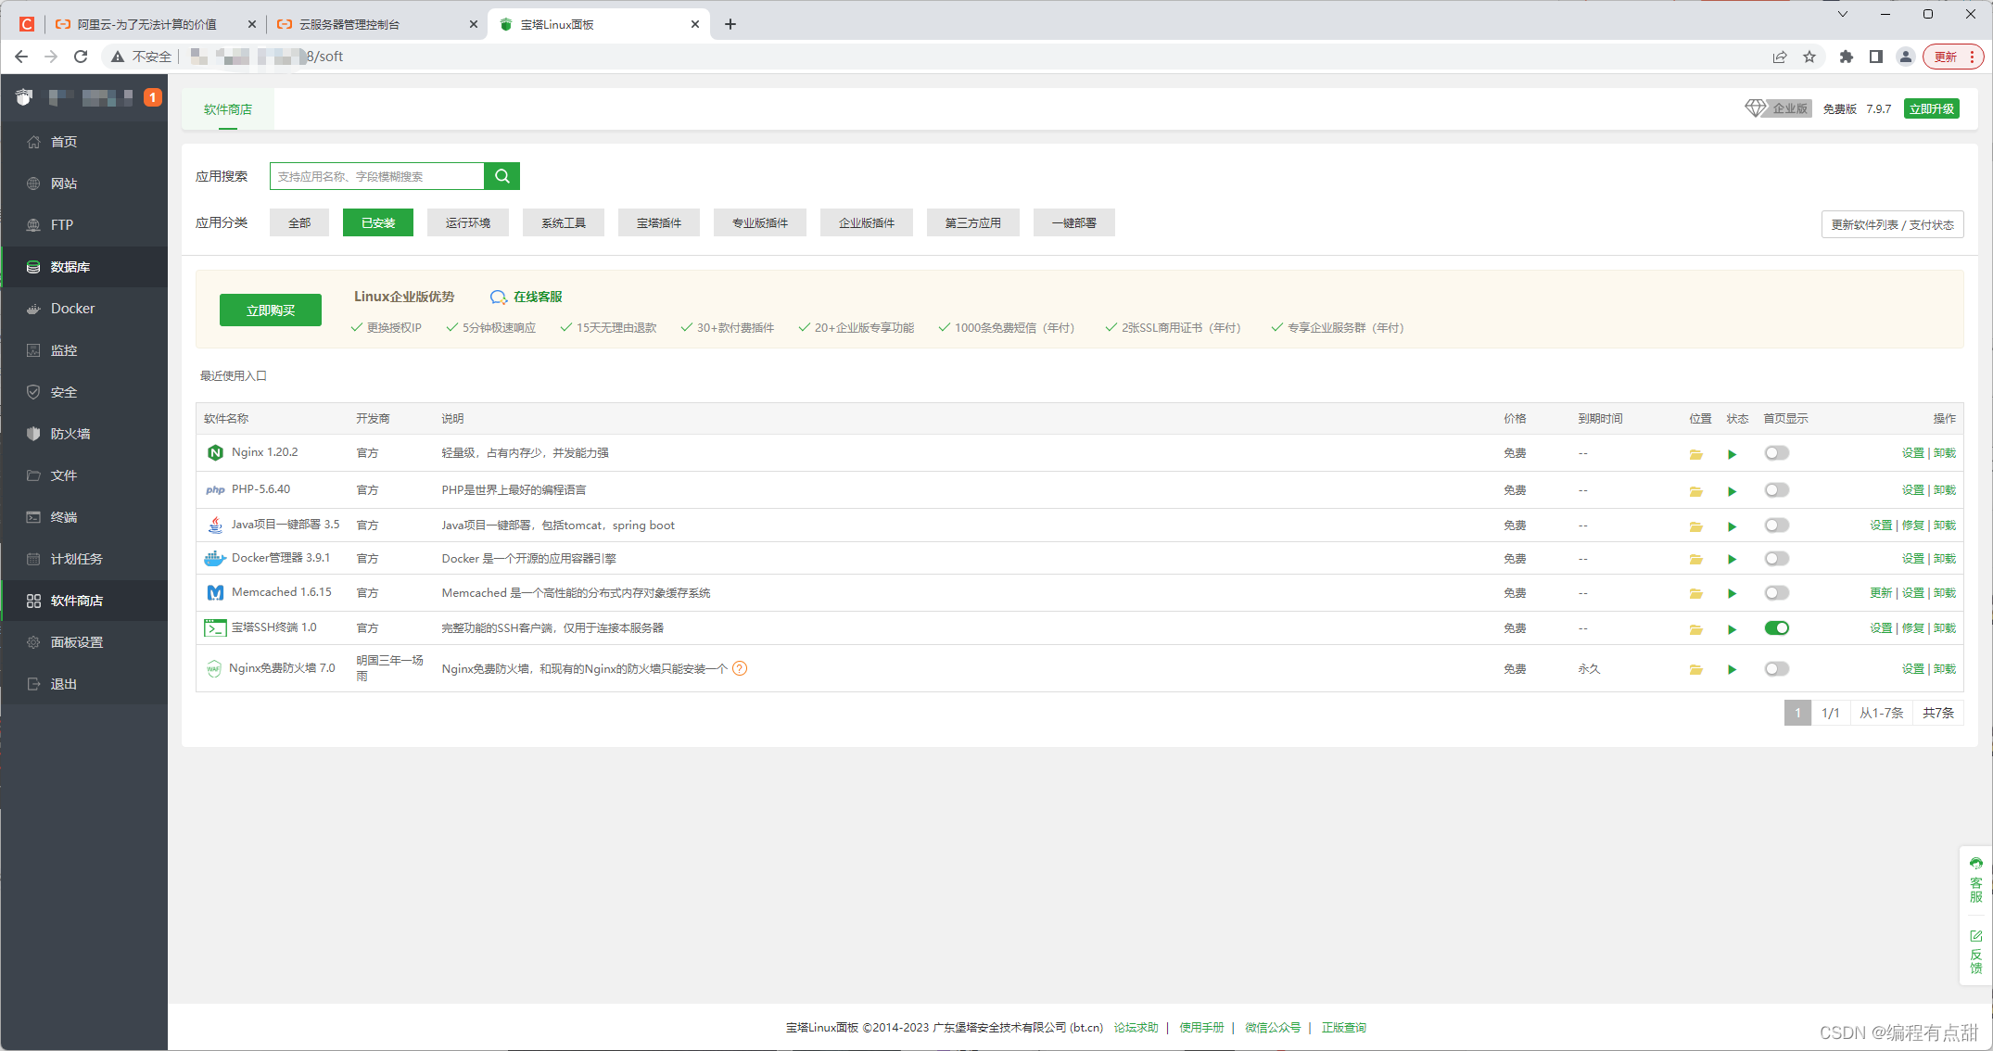Select the 运行环境 category filter

point(467,223)
